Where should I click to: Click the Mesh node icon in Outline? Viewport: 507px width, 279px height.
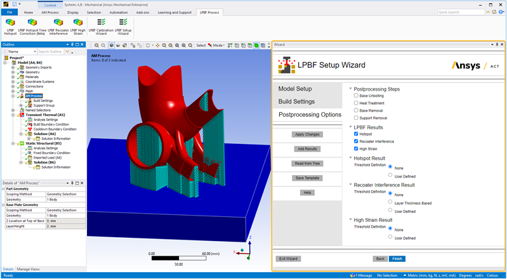22,91
